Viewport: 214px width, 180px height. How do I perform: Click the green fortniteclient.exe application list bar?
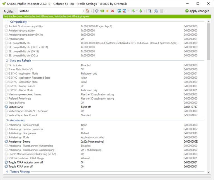107,16
